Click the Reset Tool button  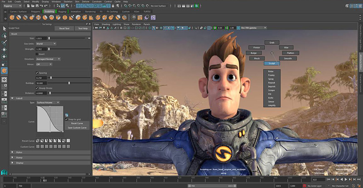pyautogui.click(x=64, y=29)
